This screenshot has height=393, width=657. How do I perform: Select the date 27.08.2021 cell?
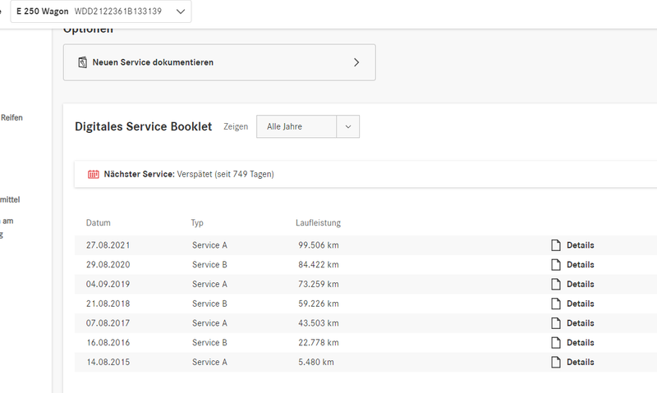108,245
